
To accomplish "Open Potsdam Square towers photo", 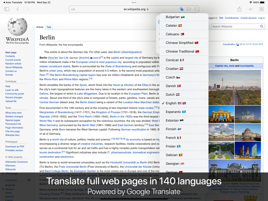I will pos(248,151).
